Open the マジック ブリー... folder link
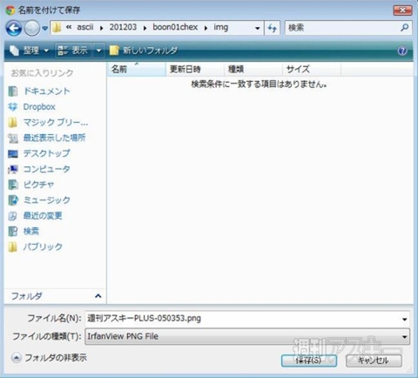Image resolution: width=418 pixels, height=378 pixels. [56, 123]
